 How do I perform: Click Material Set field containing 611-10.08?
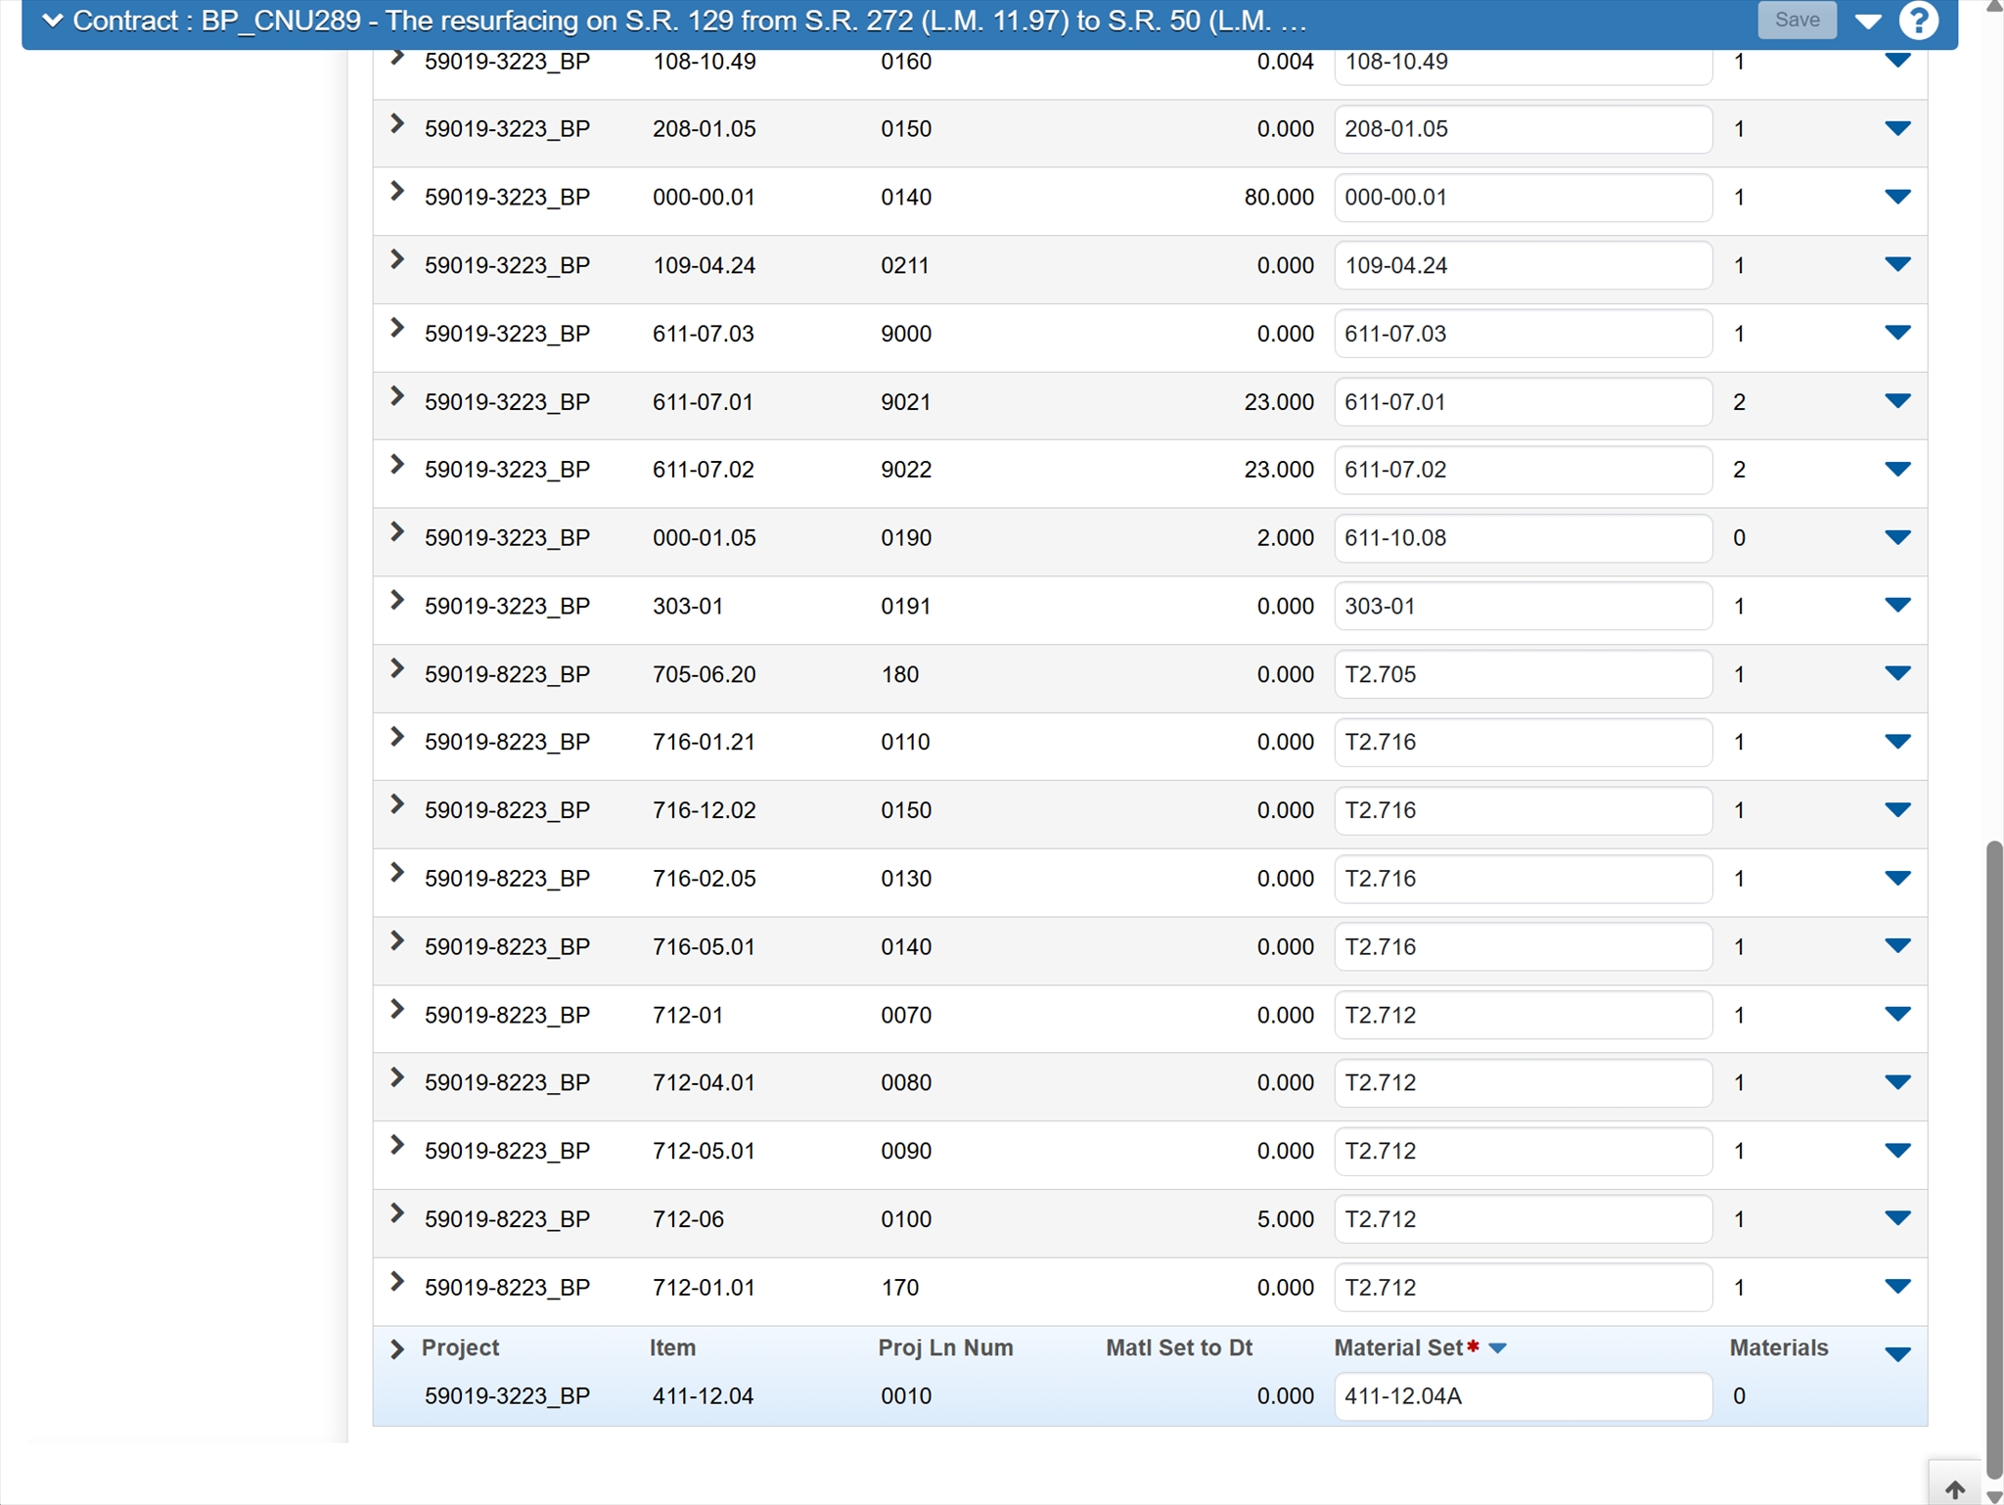(x=1522, y=538)
